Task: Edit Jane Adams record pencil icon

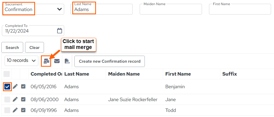Action: coord(15,100)
